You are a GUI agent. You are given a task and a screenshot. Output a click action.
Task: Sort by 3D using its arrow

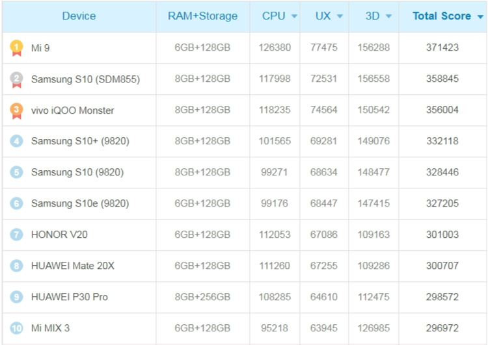[x=388, y=16]
